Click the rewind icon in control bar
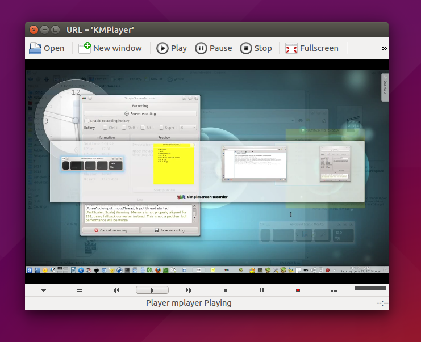The image size is (421, 342). coord(116,290)
